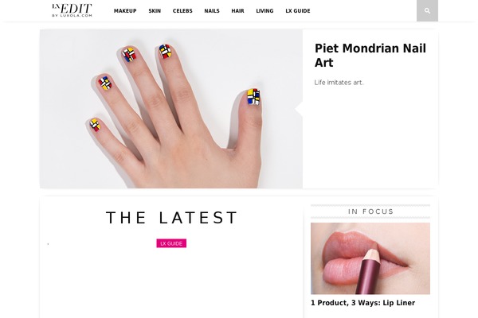Viewport: 478px width, 318px height.
Task: Open the search magnifier icon
Action: click(x=427, y=10)
